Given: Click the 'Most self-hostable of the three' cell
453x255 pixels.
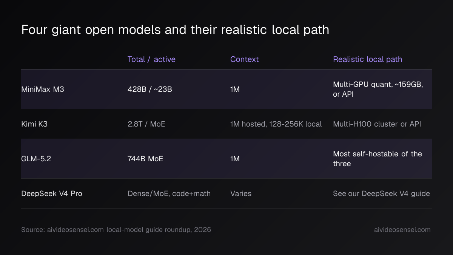Looking at the screenshot, I should tap(377, 159).
